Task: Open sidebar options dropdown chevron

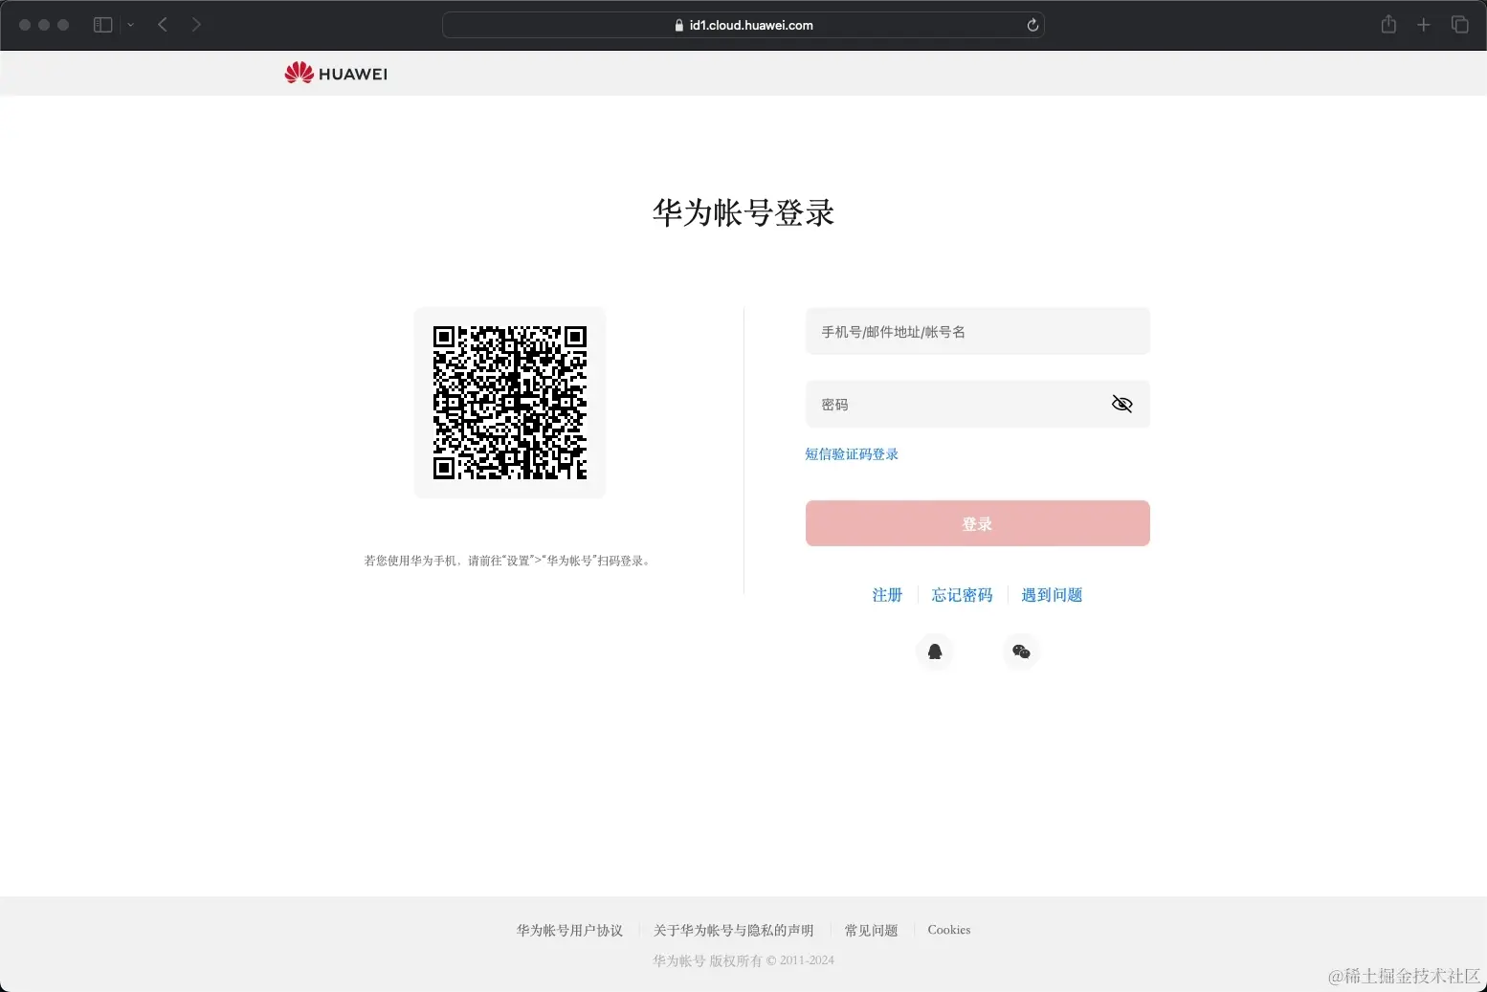Action: [131, 25]
